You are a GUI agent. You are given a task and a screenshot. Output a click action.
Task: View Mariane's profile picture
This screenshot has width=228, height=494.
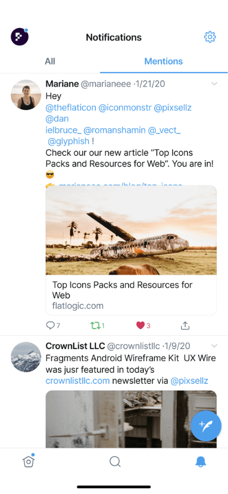(26, 95)
